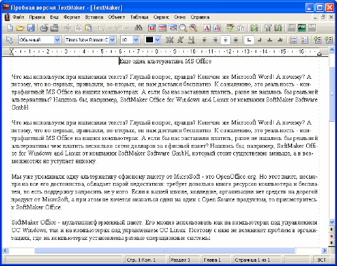
Task: Justify paragraph text
Action: tap(236, 40)
